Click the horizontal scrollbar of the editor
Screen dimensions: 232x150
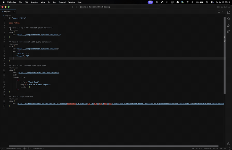pos(113,146)
